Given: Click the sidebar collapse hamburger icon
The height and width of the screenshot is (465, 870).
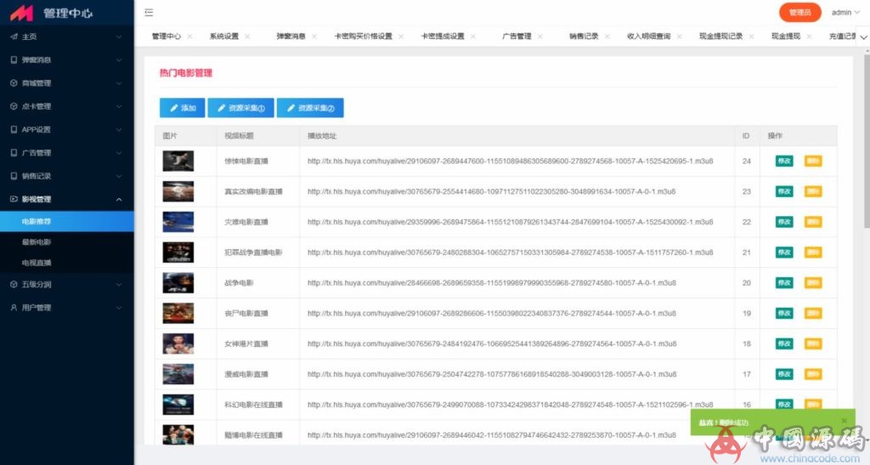Looking at the screenshot, I should (x=149, y=12).
